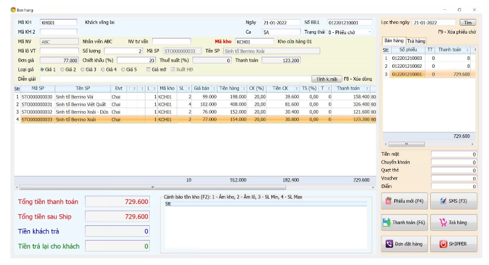Screen dimensions: 489x265
Task: Click the SHIPPER red power icon
Action: [442, 244]
